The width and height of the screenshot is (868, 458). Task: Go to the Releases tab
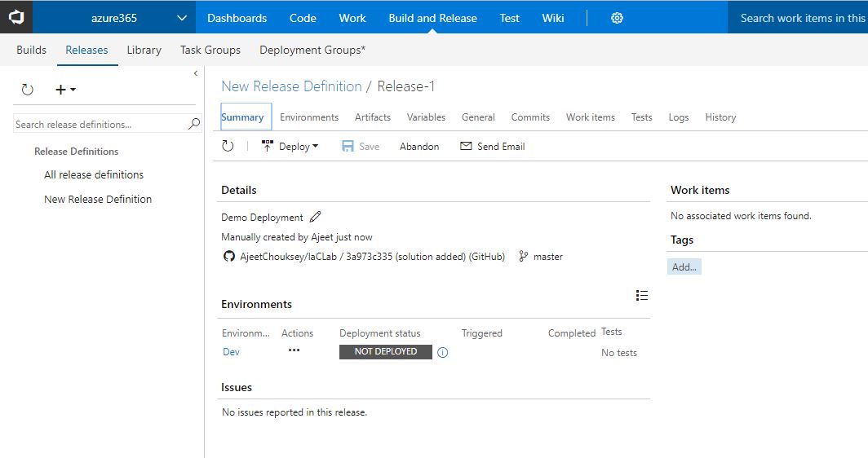(86, 50)
